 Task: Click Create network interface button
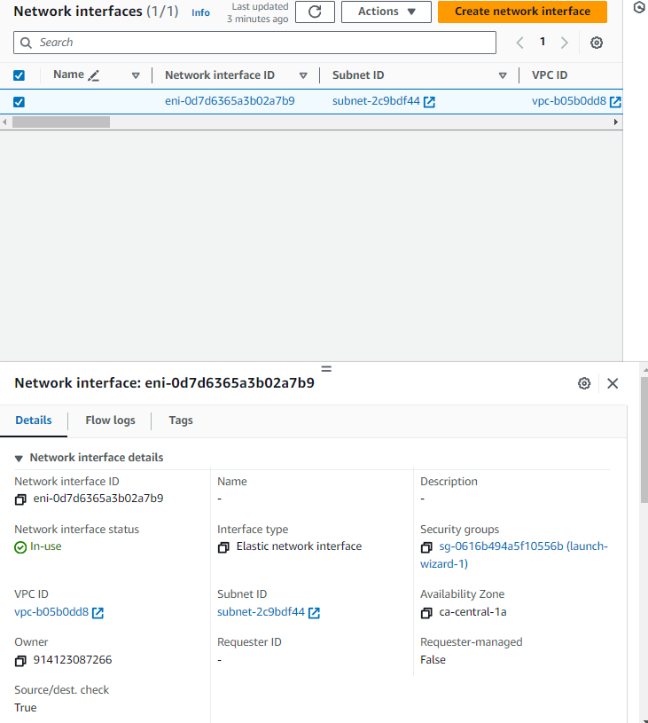click(522, 12)
